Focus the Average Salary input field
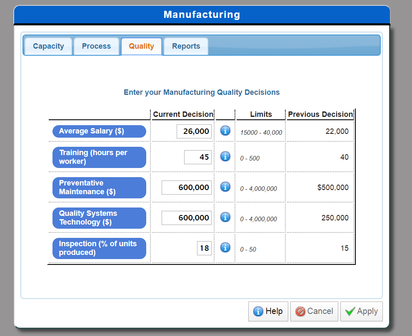The image size is (412, 336). 194,131
